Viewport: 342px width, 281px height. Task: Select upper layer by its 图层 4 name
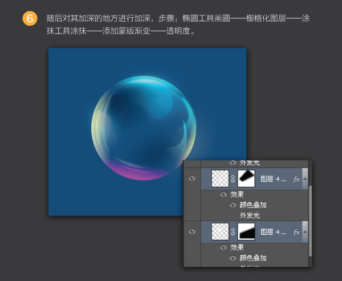(x=274, y=178)
